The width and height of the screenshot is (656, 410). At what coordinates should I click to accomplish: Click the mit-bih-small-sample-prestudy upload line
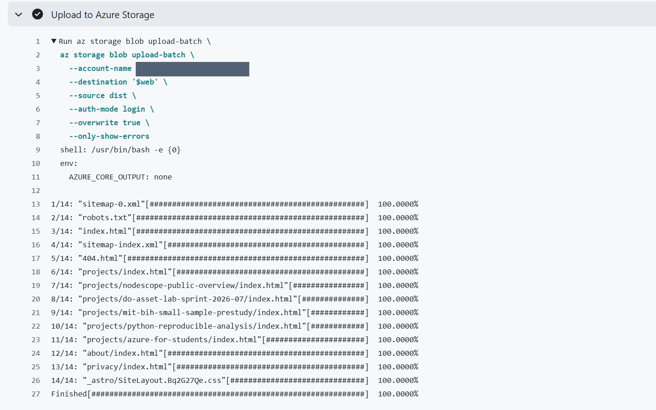click(x=235, y=312)
